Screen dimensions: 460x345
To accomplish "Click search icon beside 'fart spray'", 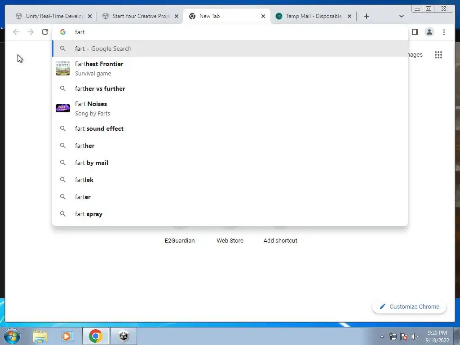I will click(x=63, y=214).
